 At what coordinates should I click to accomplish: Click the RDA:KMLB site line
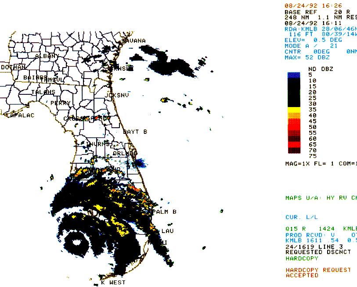click(321, 29)
